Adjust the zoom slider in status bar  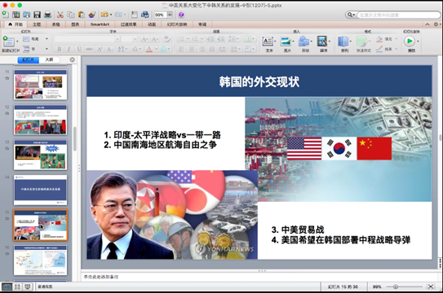[x=396, y=286]
